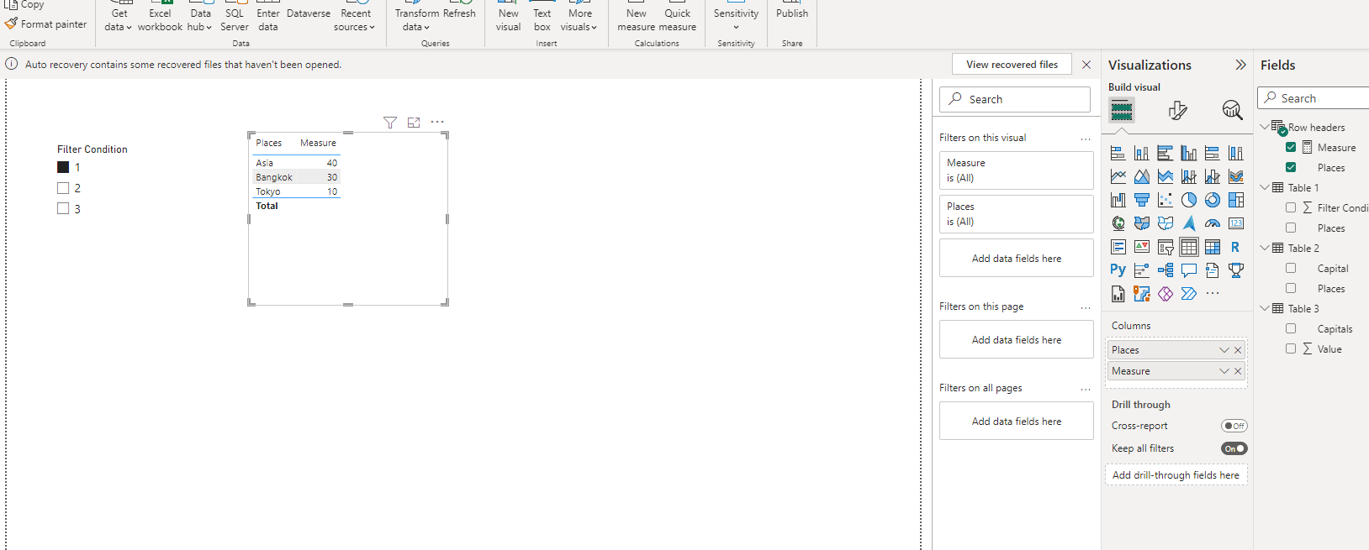Image resolution: width=1369 pixels, height=550 pixels.
Task: Pick the Card (123) visual
Action: coord(1235,223)
